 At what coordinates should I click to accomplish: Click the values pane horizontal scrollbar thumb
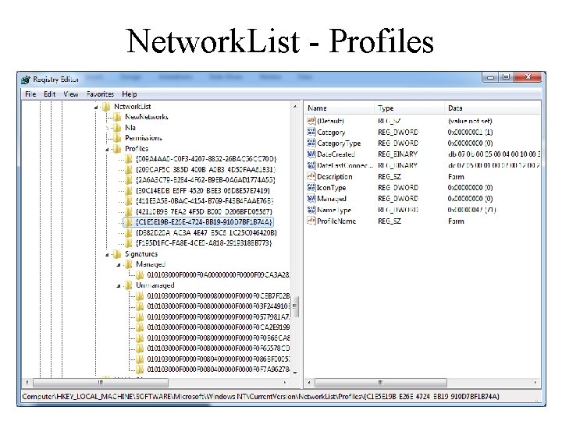click(x=381, y=383)
